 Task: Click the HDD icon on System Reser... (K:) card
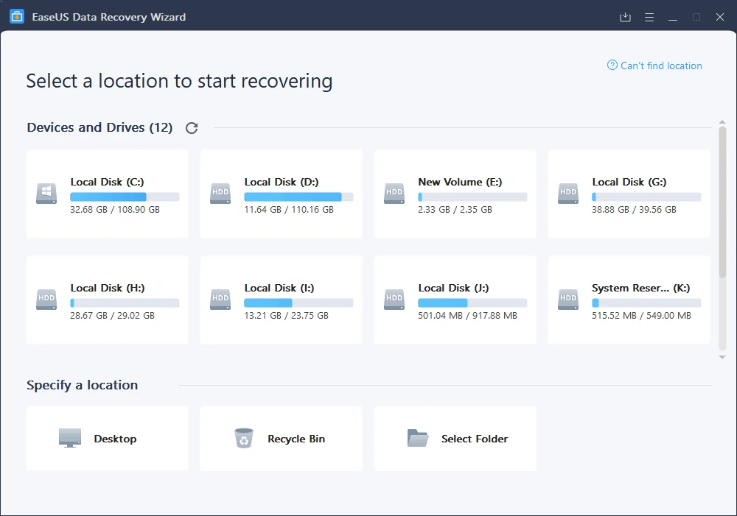[x=567, y=300]
